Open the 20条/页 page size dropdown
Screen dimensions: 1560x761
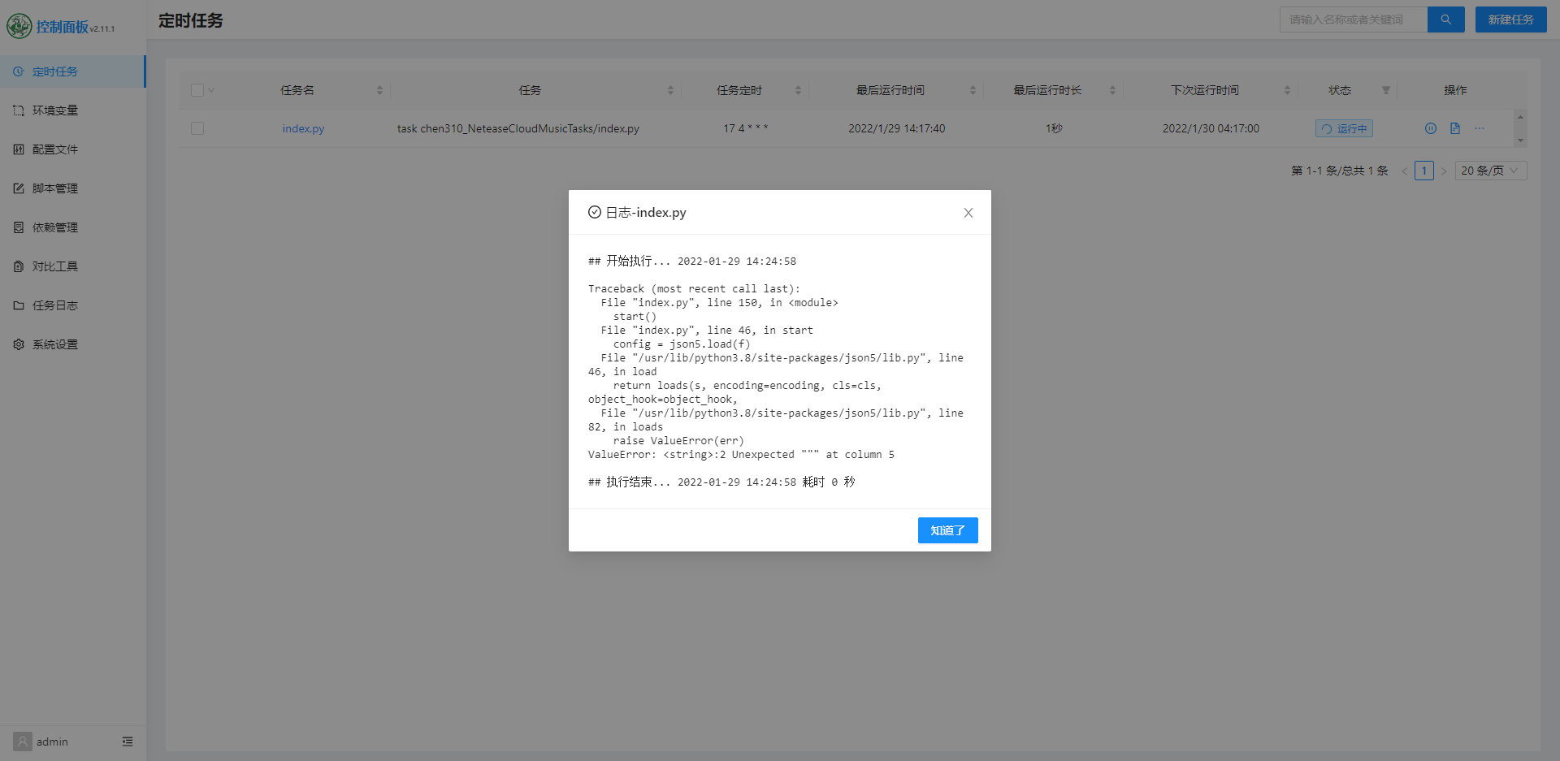click(x=1489, y=171)
